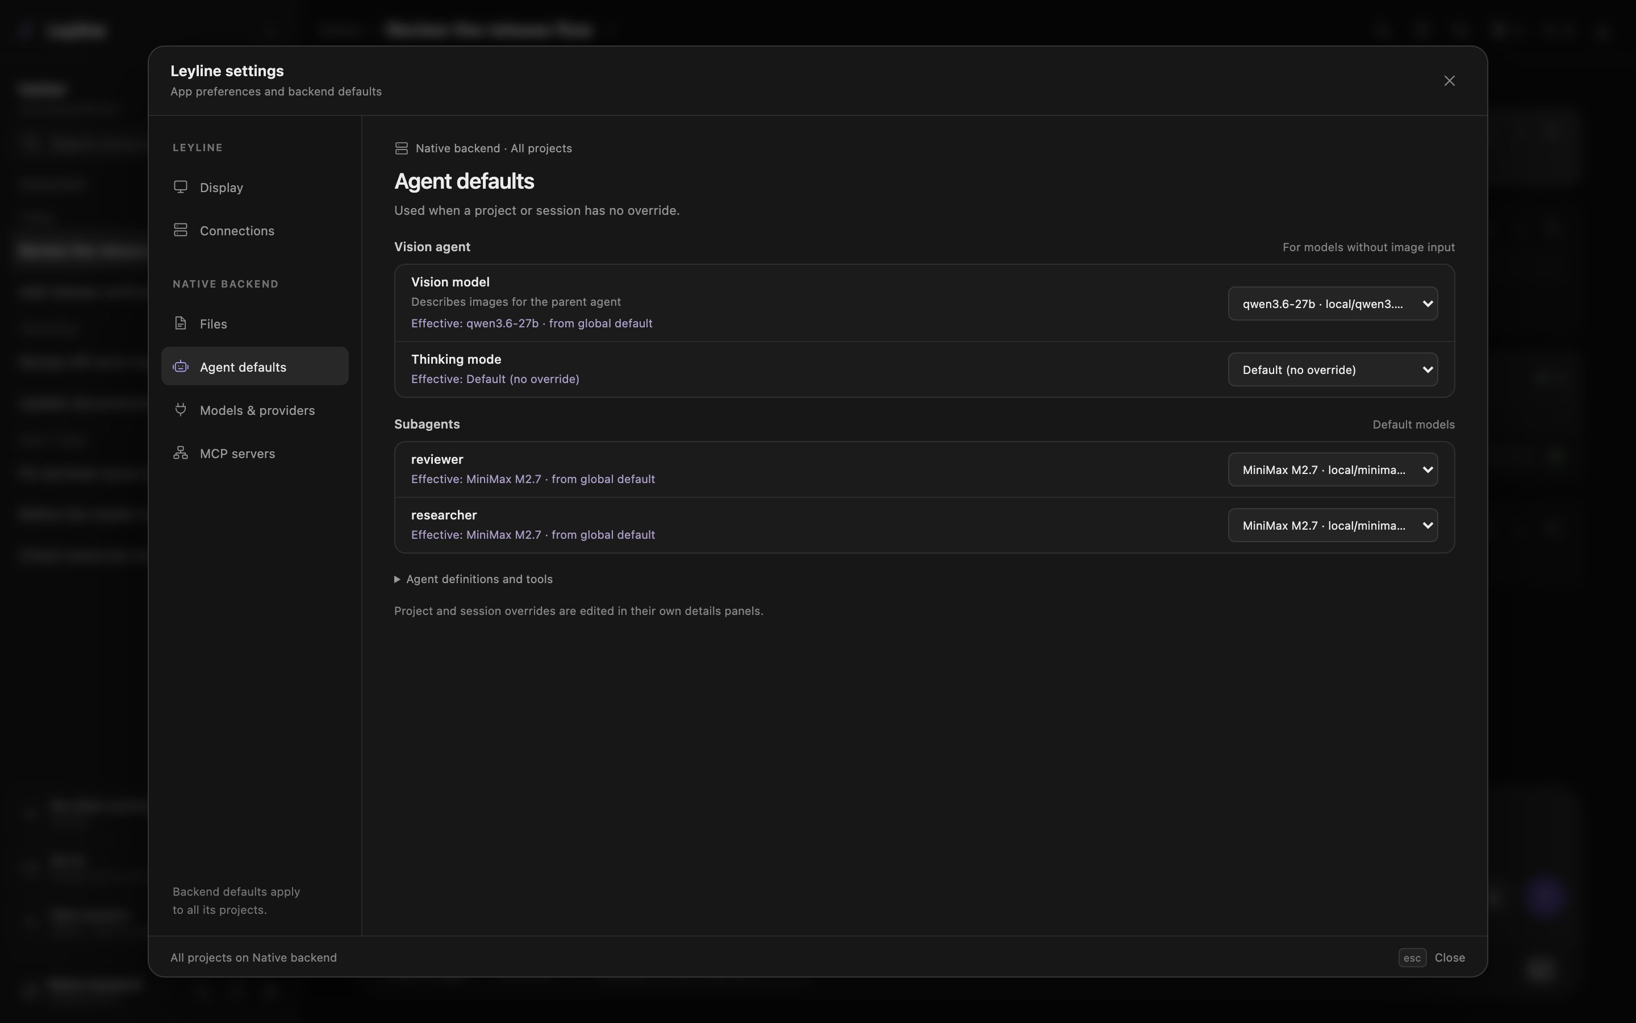The width and height of the screenshot is (1636, 1023).
Task: Close the Leyline settings dialog with X
Action: 1450,81
